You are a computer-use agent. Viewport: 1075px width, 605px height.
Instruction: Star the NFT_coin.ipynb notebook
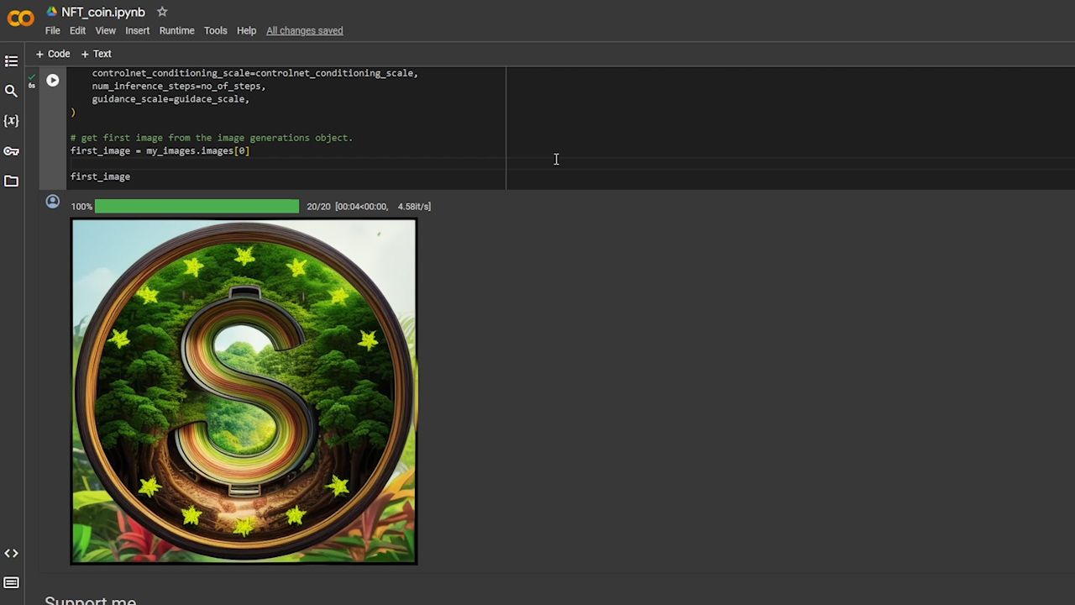coord(162,12)
